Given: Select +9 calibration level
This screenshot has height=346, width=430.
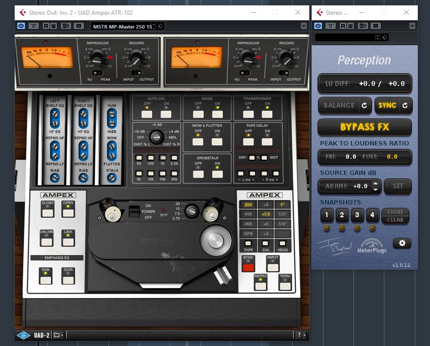Looking at the screenshot, I should [x=266, y=204].
